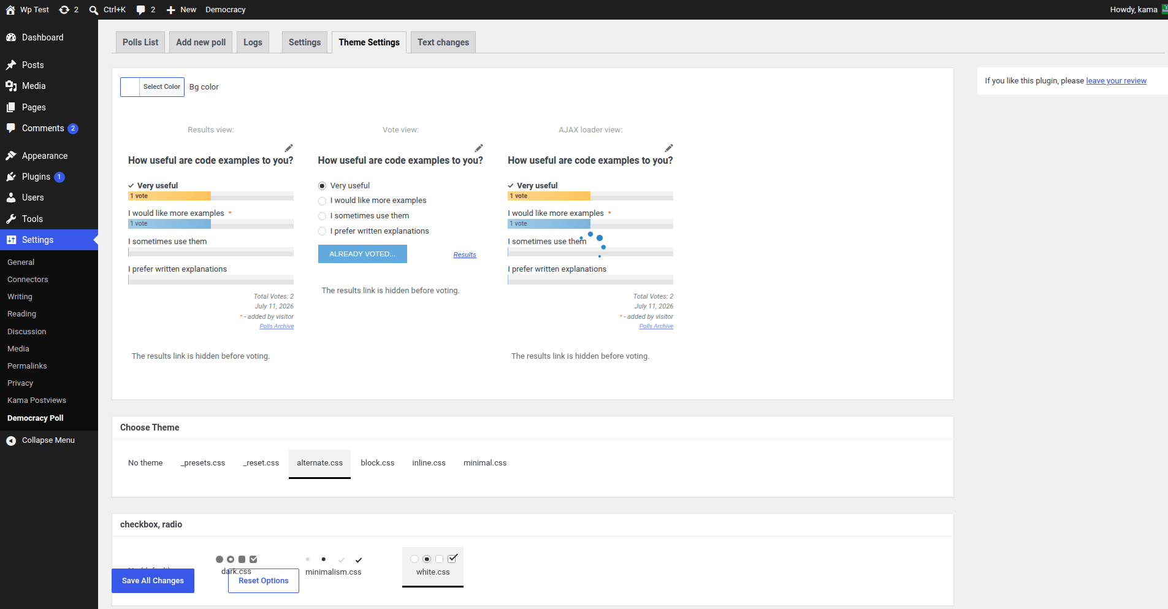Click the Wp Test home icon
This screenshot has height=609, width=1168.
[10, 10]
